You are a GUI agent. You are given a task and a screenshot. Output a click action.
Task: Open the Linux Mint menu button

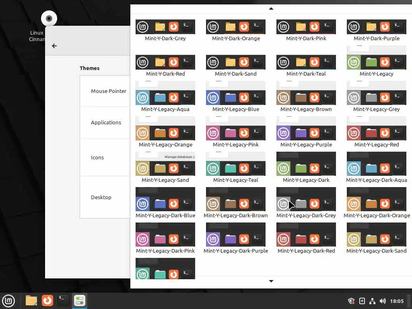point(8,301)
